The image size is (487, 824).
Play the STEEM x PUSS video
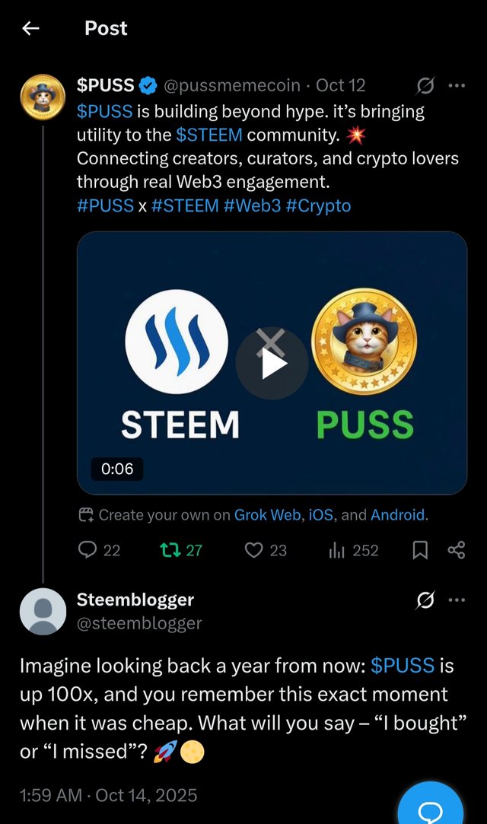(272, 364)
